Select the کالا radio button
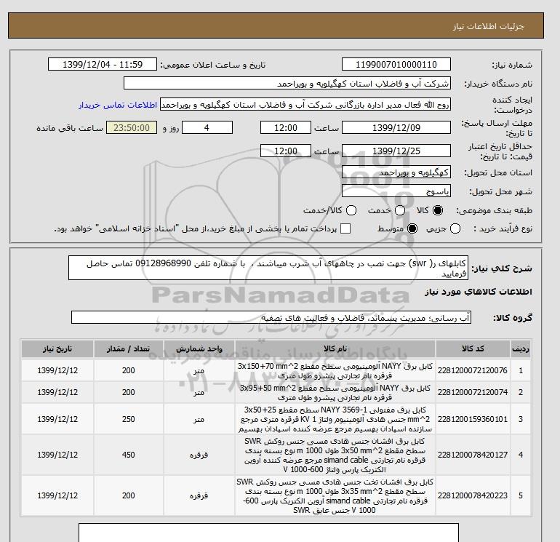Image resolution: width=560 pixels, height=542 pixels. (x=438, y=210)
